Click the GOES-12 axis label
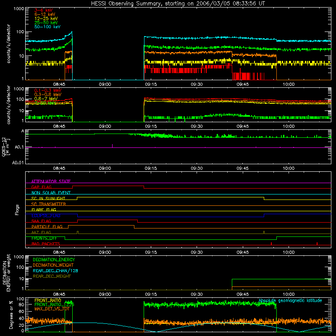This screenshot has width=336, height=336. [5, 147]
